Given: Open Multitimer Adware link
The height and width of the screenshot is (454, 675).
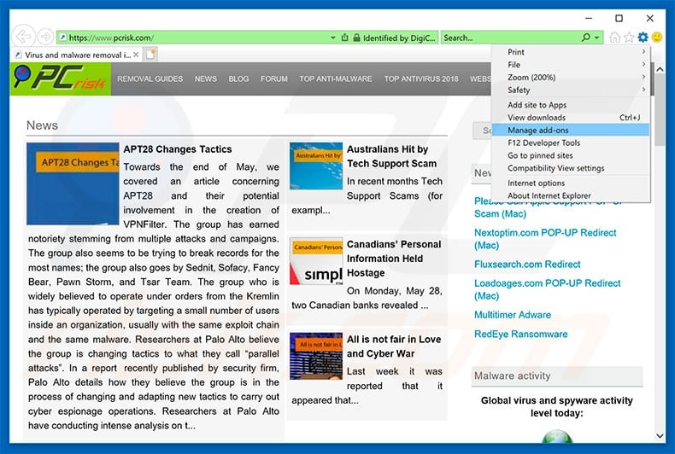Looking at the screenshot, I should click(513, 315).
